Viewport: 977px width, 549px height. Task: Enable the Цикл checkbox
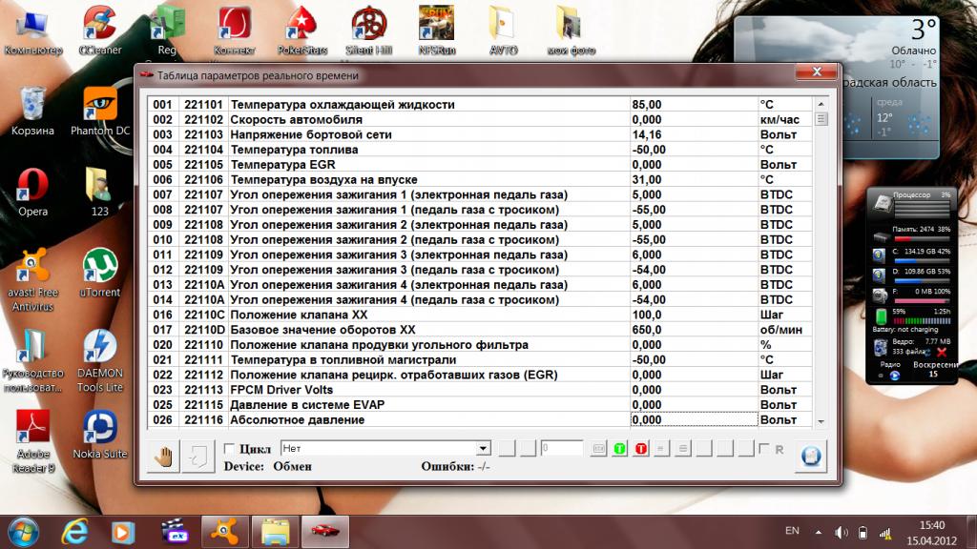pyautogui.click(x=229, y=449)
